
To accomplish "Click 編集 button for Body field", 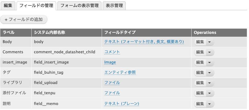I will point(200,42).
